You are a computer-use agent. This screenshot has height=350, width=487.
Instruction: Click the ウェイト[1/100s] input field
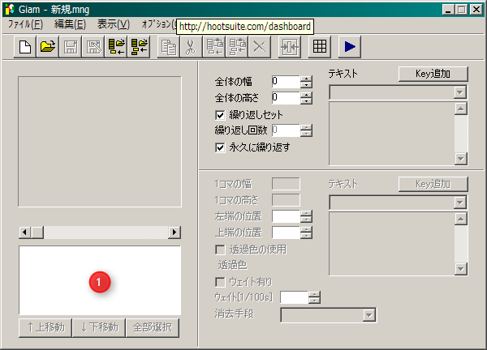click(x=294, y=297)
